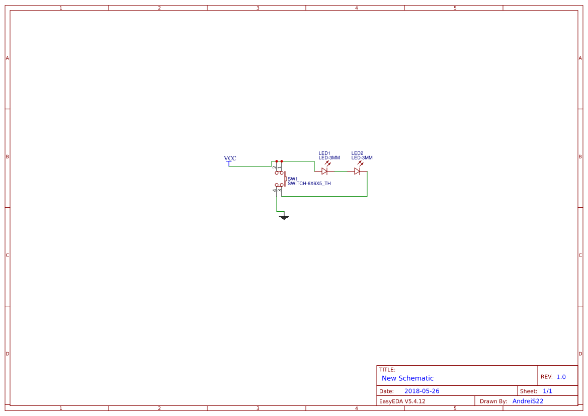The image size is (588, 416).
Task: Click the author name AndreiS22
Action: tap(528, 401)
